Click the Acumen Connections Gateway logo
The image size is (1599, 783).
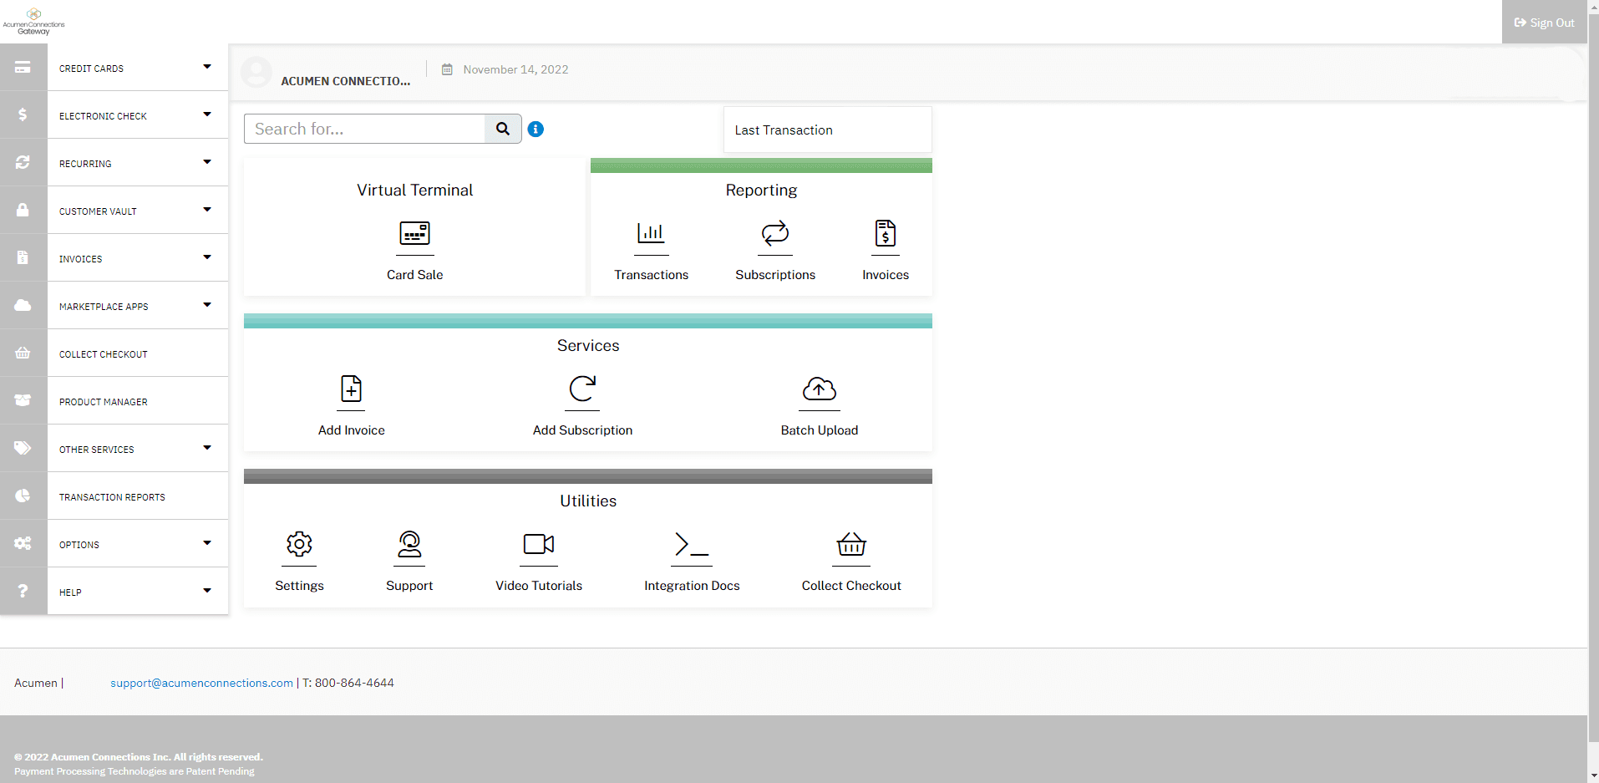(x=33, y=22)
